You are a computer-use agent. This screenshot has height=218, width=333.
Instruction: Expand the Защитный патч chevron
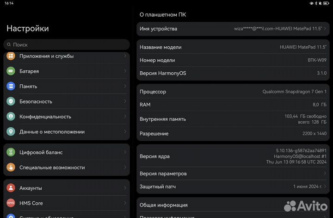pyautogui.click(x=325, y=187)
